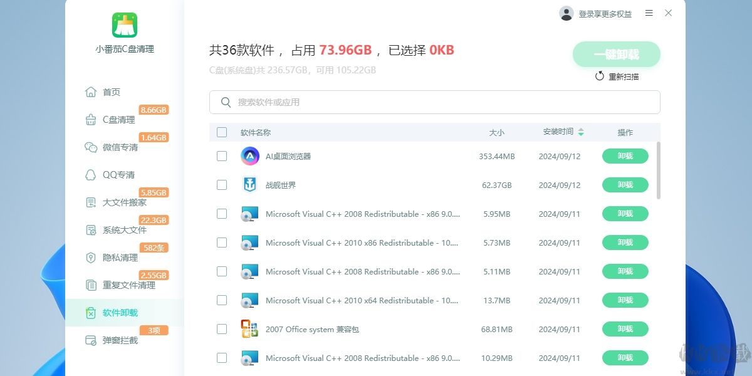The image size is (752, 376).
Task: Click the C盘清理 sidebar icon
Action: coord(91,120)
